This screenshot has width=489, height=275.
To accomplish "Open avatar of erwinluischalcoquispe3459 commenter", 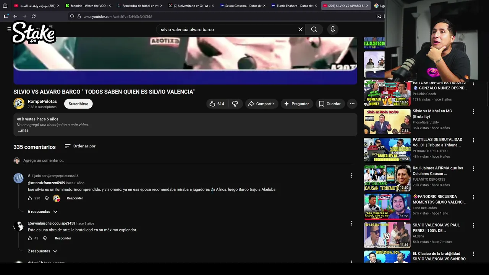I will 18,226.
